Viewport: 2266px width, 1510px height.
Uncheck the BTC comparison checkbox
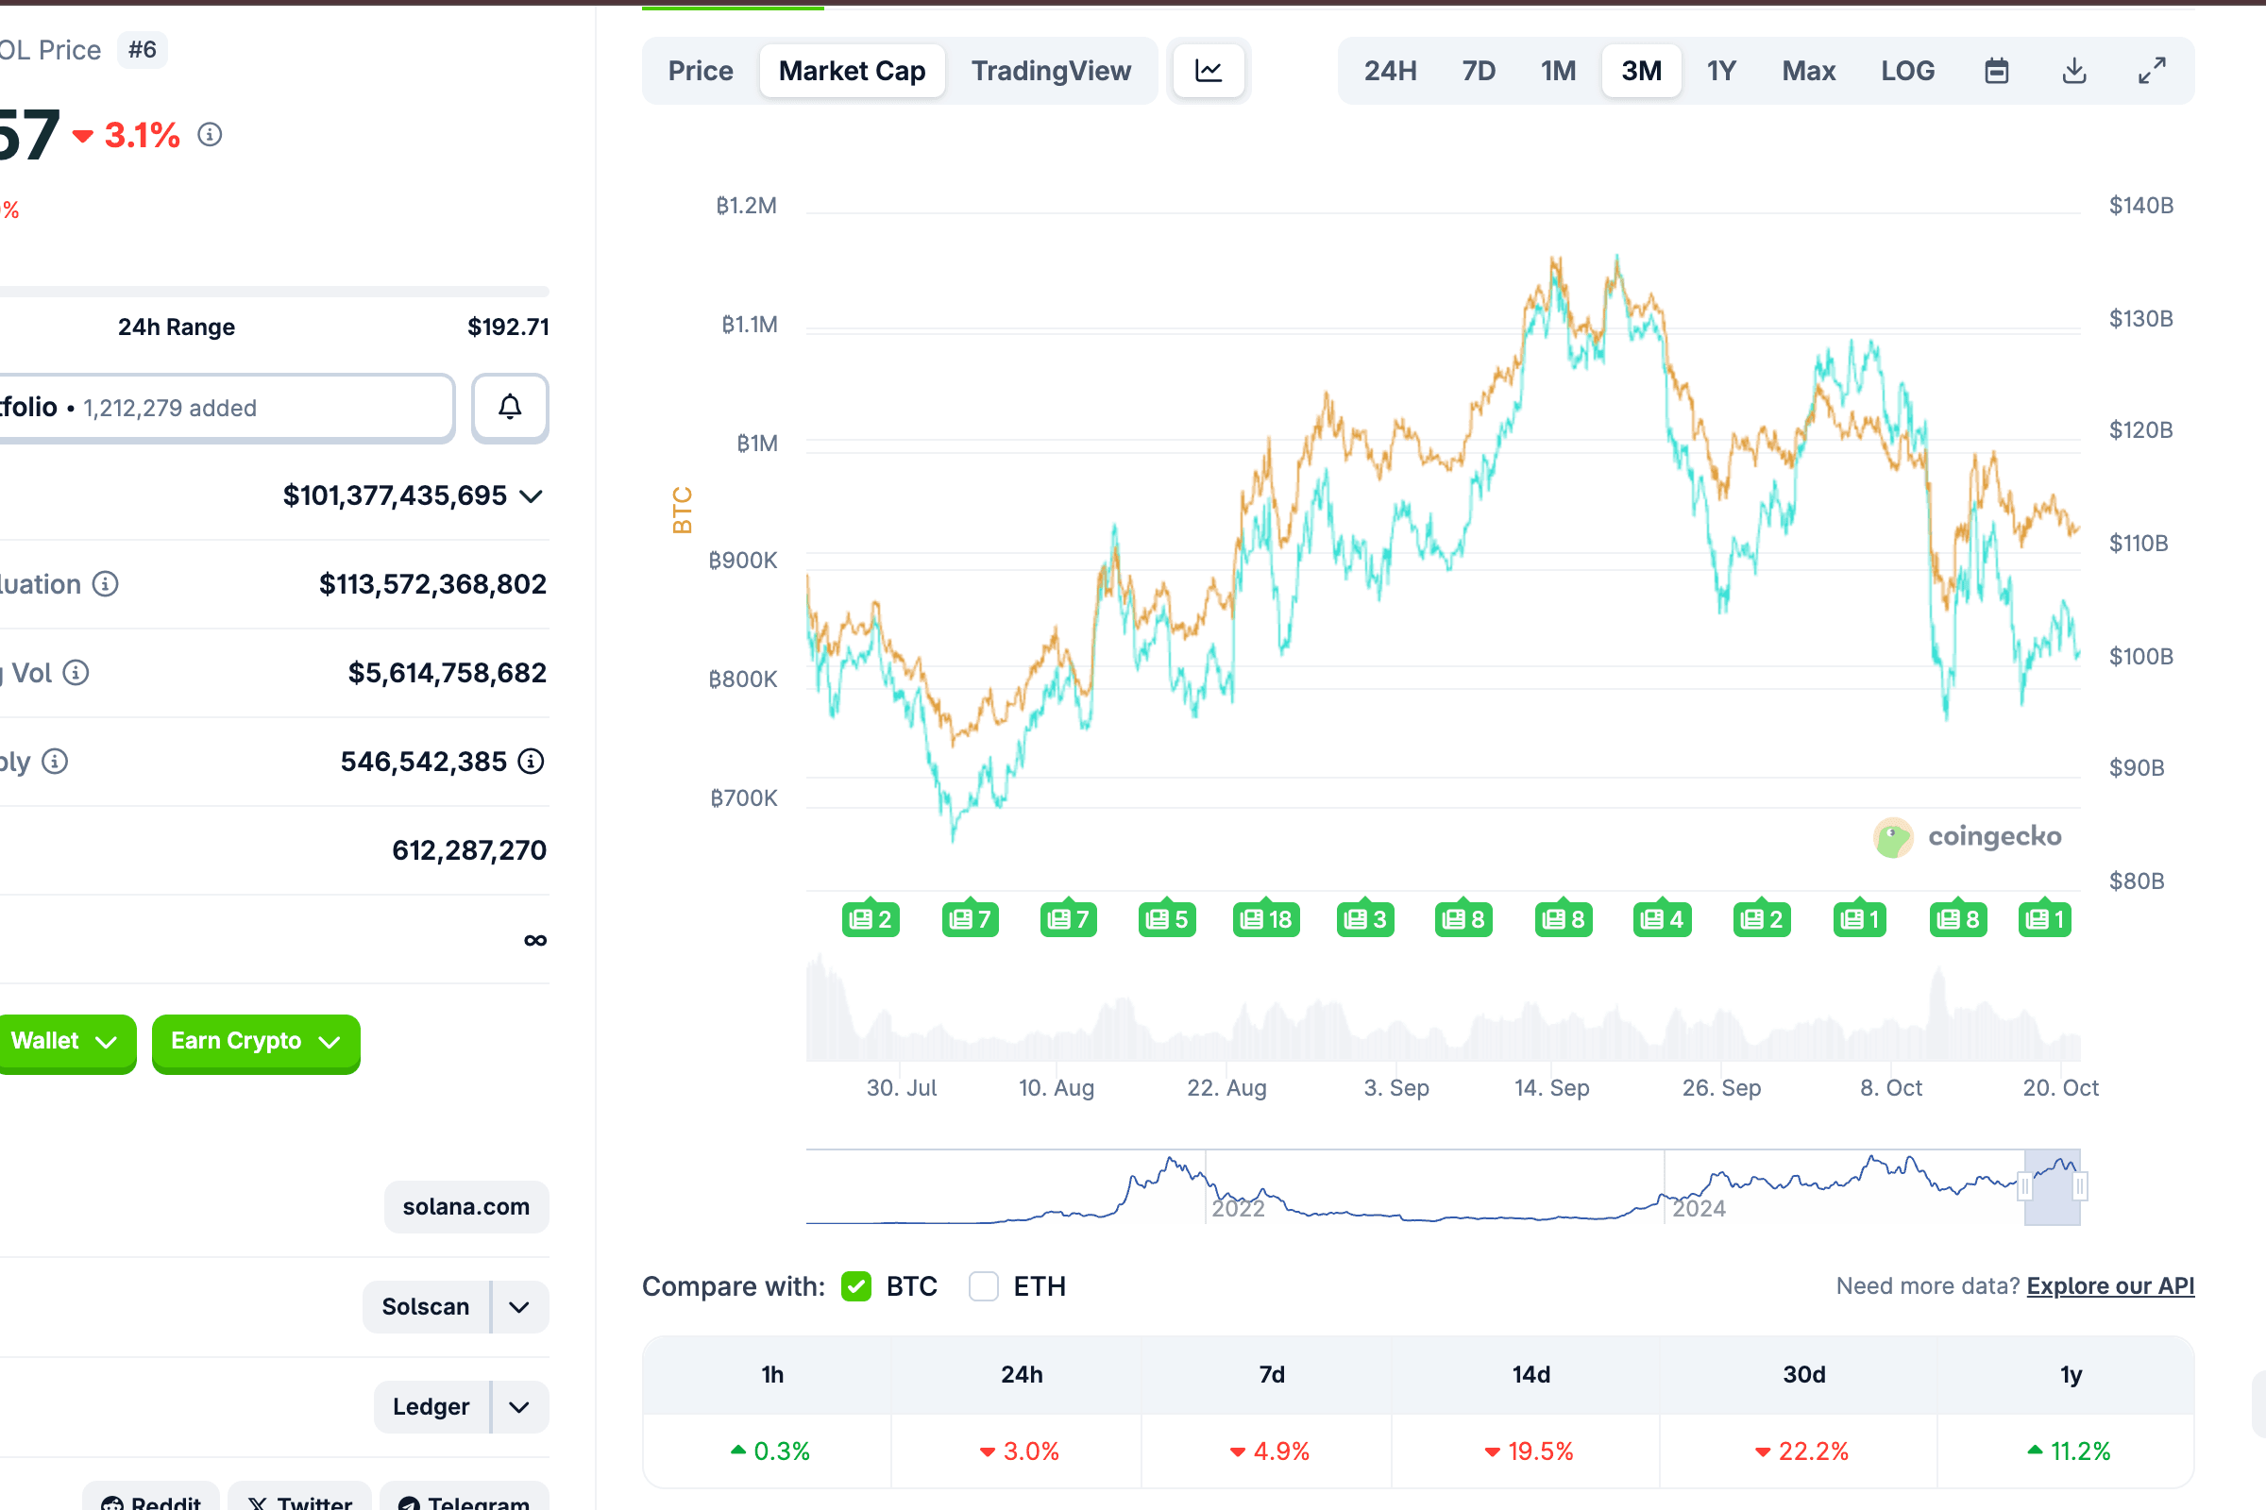coord(855,1286)
